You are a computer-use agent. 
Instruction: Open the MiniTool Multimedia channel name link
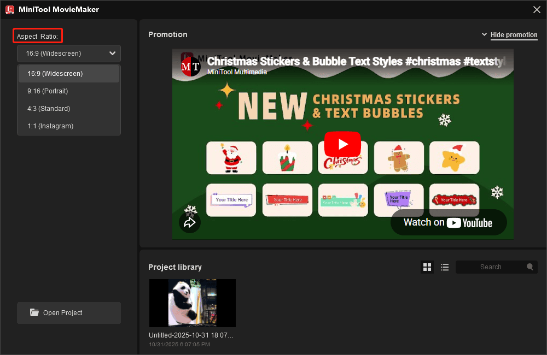point(237,72)
